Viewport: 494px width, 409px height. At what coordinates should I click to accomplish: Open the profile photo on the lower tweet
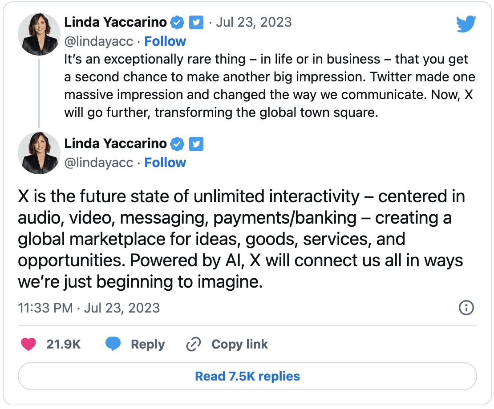coord(39,153)
